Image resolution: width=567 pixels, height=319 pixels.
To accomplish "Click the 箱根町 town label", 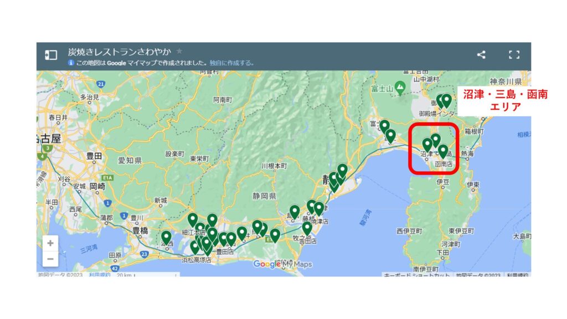I will [474, 131].
